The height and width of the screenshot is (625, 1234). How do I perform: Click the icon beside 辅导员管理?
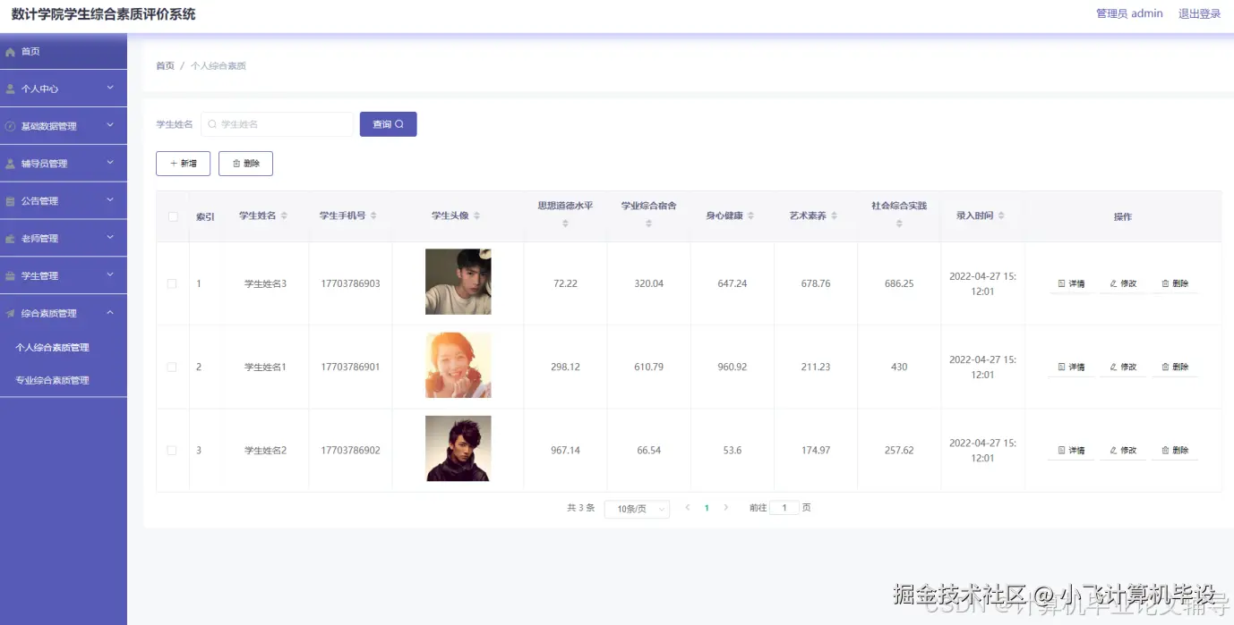11,165
